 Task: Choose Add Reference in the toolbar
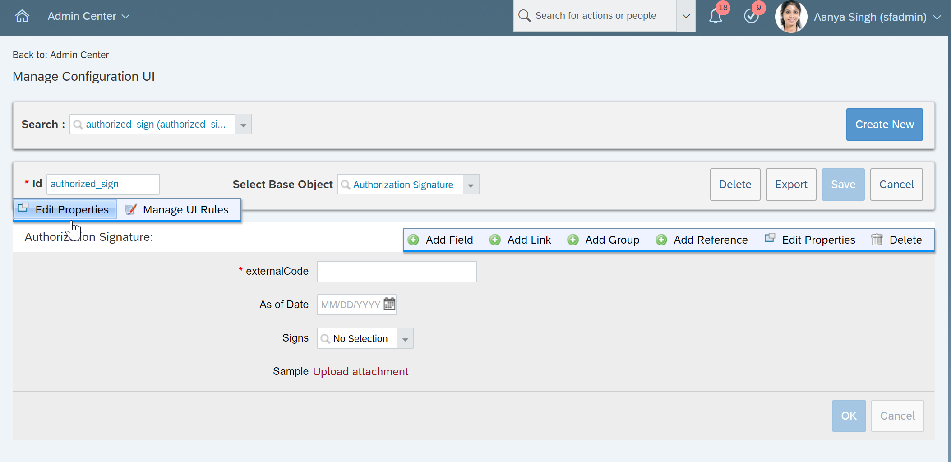click(x=701, y=240)
